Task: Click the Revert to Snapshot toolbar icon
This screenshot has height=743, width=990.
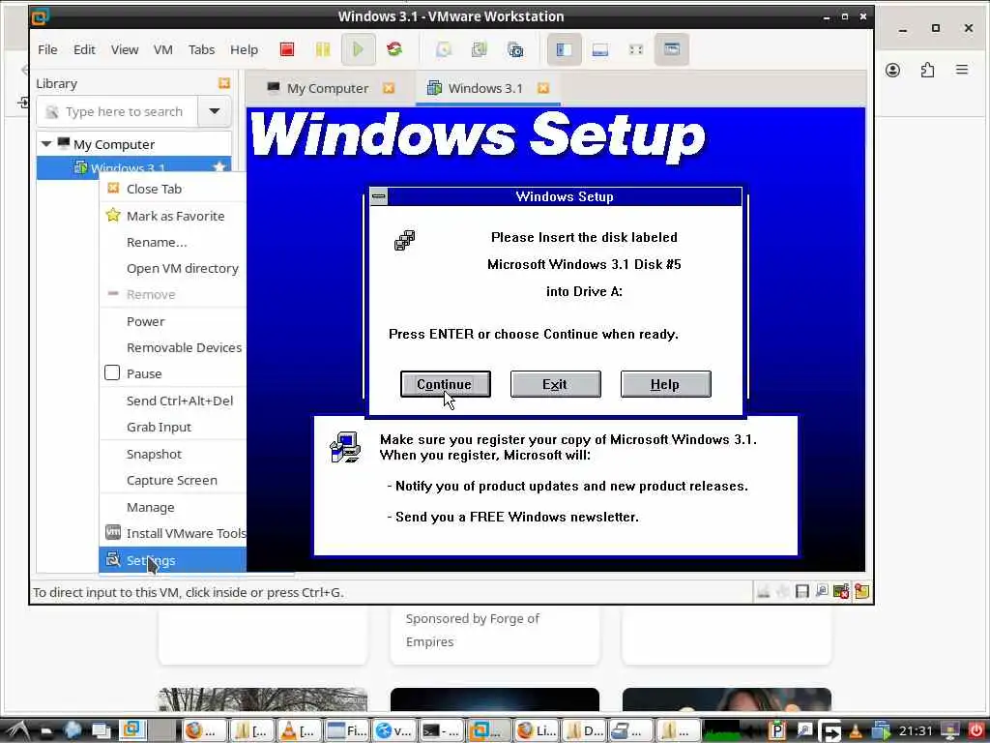Action: click(480, 49)
